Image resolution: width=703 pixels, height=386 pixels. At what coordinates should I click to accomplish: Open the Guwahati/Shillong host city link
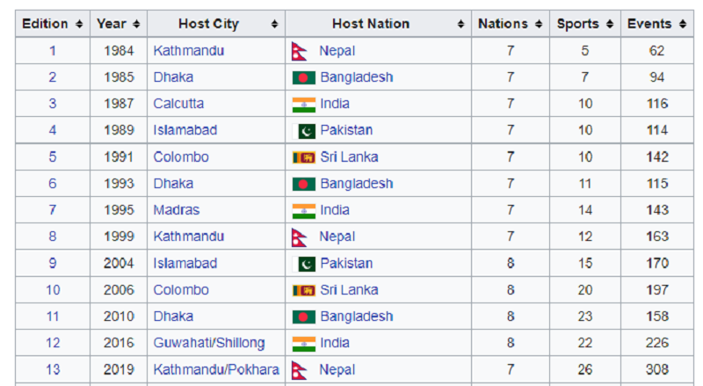coord(209,343)
